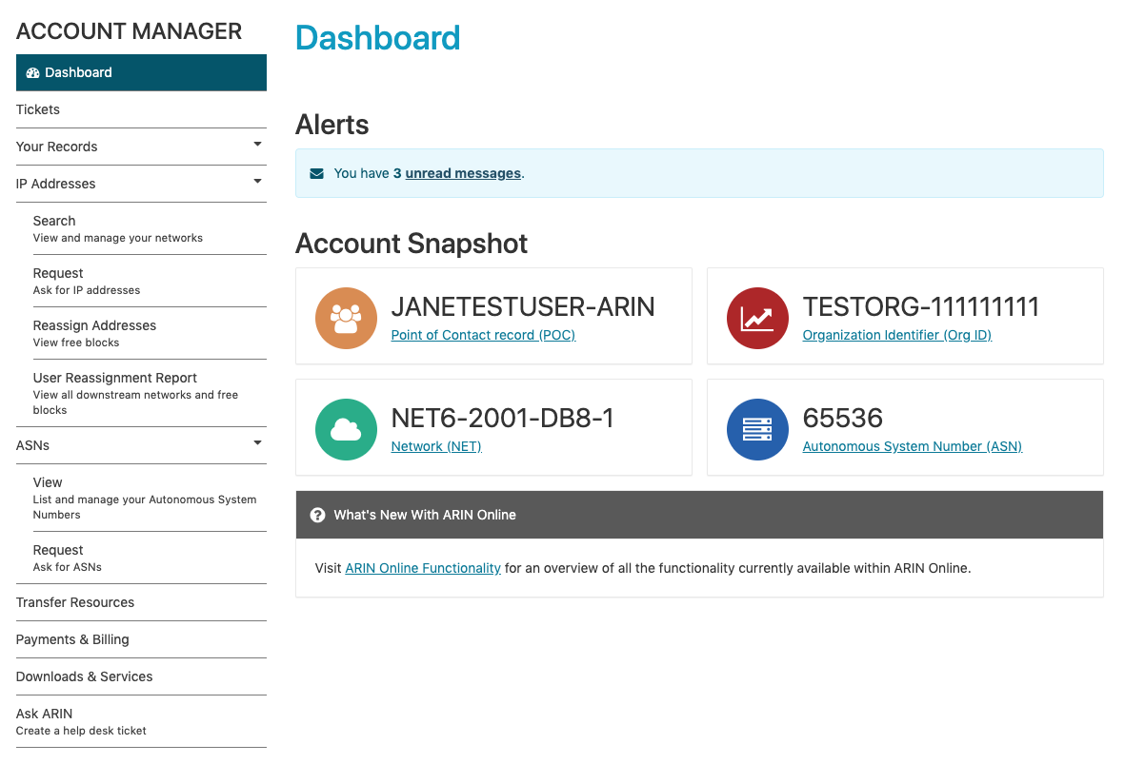Image resolution: width=1125 pixels, height=764 pixels.
Task: Open the unread messages link
Action: point(463,173)
